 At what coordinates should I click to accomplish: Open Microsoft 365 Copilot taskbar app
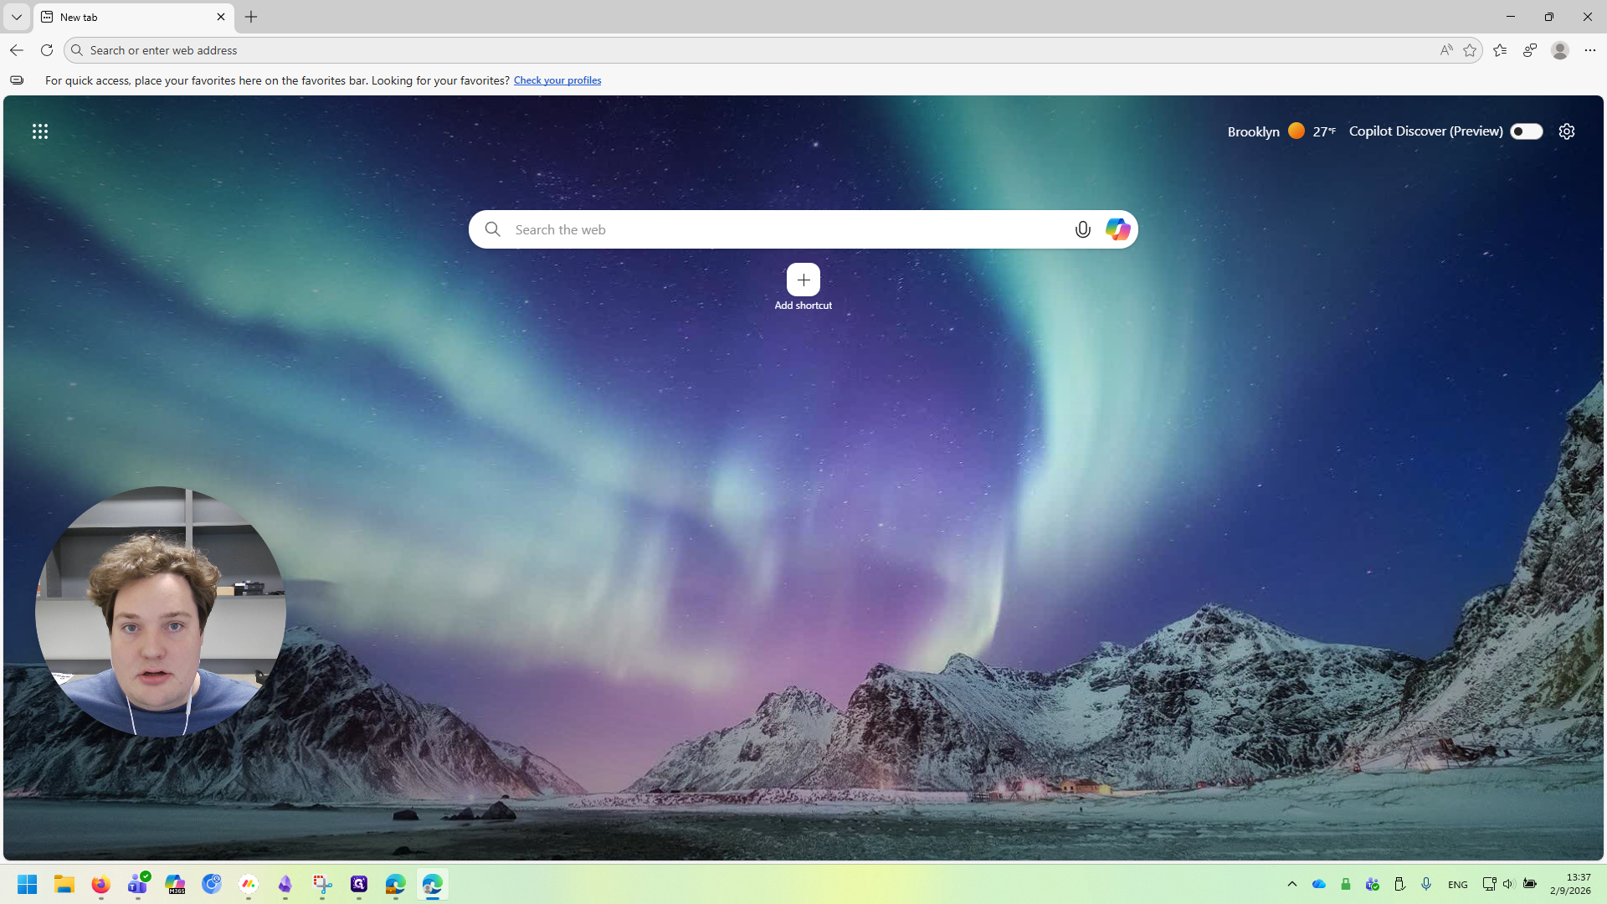[x=175, y=884]
